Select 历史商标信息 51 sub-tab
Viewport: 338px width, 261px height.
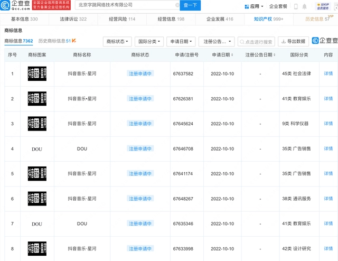[x=54, y=41]
